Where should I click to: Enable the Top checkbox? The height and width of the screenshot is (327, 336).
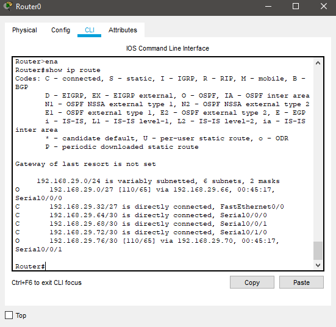pyautogui.click(x=9, y=315)
